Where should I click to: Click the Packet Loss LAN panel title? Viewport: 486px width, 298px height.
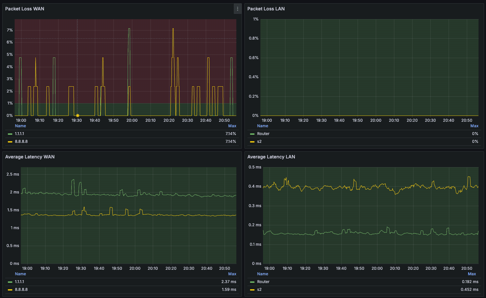tap(266, 9)
